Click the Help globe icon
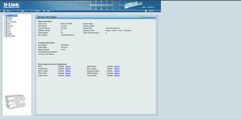Screen dimensions: 241x119 pos(44,11)
